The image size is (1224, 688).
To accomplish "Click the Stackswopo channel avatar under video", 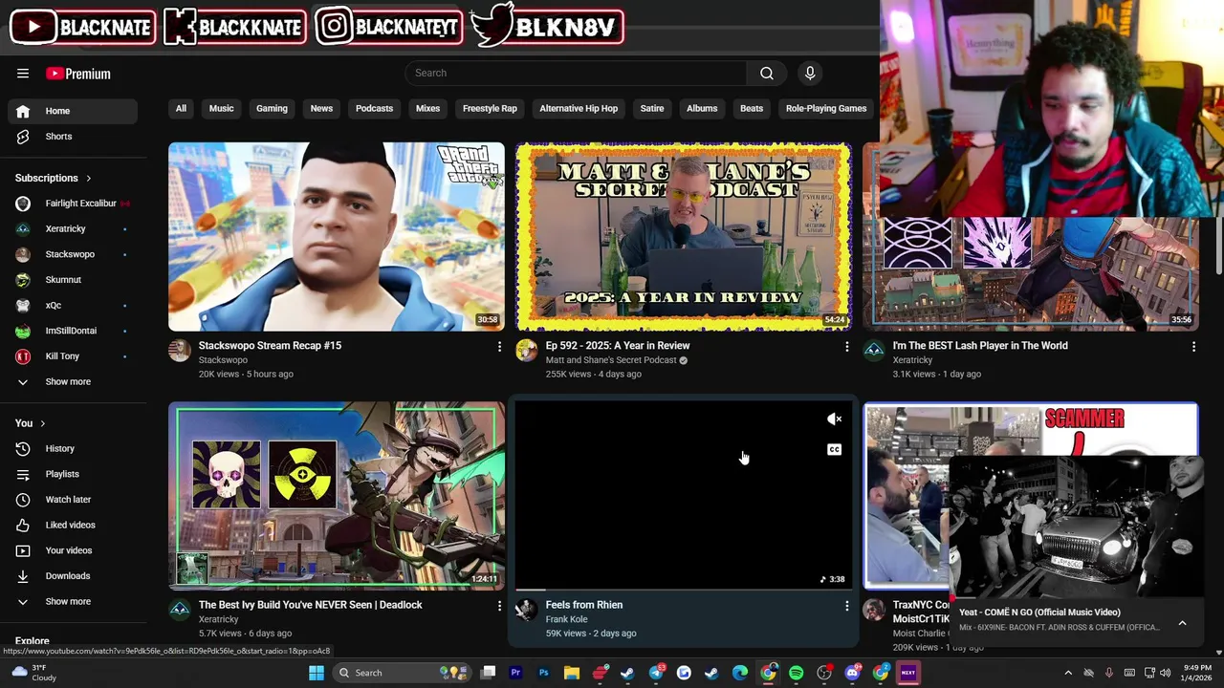I will (x=180, y=350).
